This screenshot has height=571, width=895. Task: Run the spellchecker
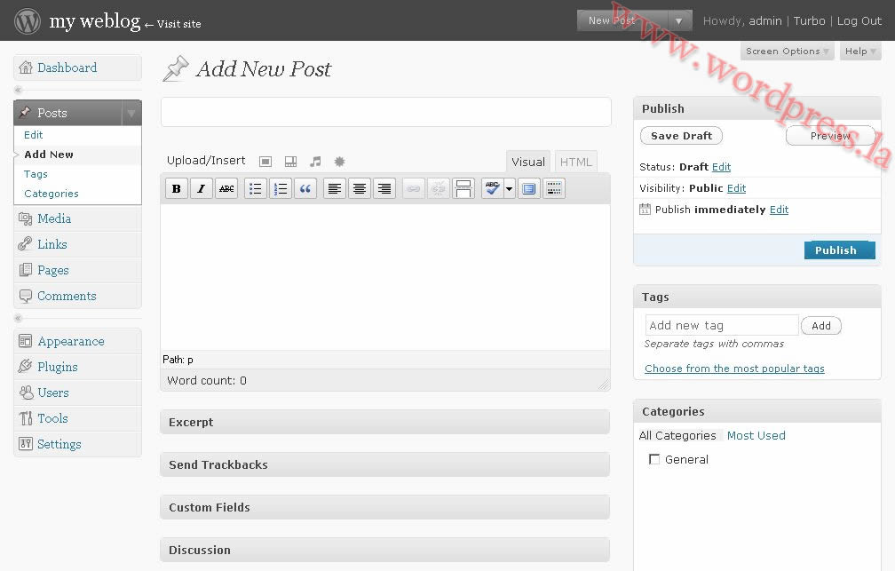tap(492, 188)
